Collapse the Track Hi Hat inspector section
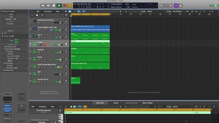 pos(2,36)
